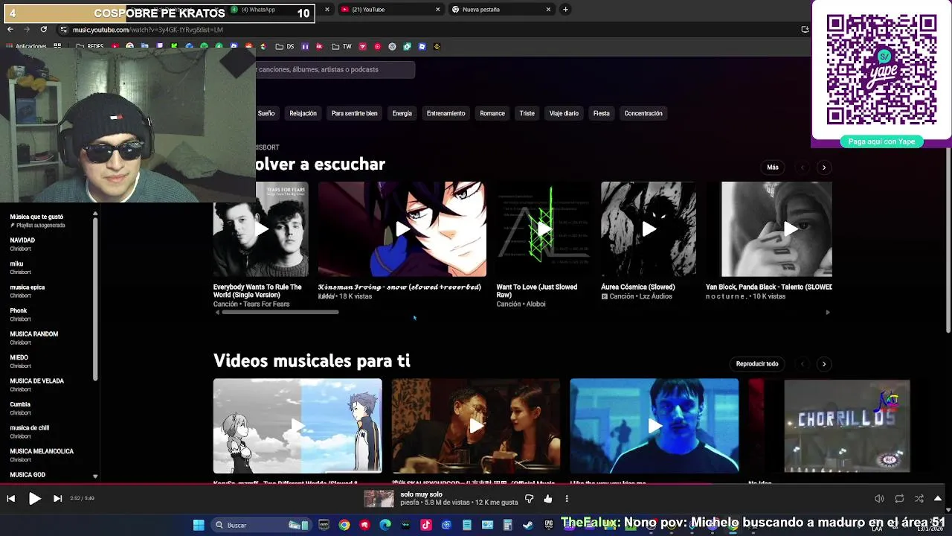Show next items in Videos musicales para ti
The height and width of the screenshot is (536, 952).
(823, 364)
